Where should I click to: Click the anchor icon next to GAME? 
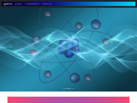click(15, 4)
